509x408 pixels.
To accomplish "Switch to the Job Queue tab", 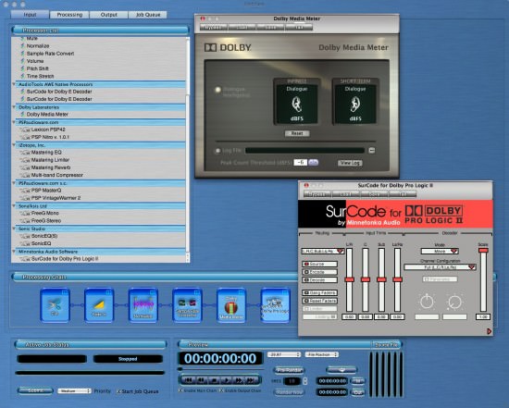I will [x=148, y=15].
